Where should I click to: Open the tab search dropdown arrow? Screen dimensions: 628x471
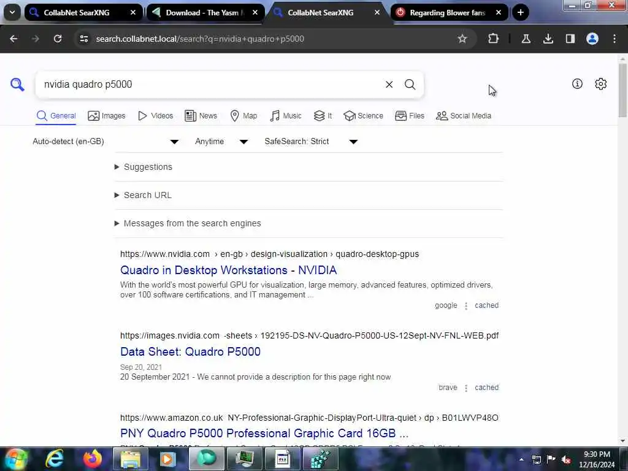12,12
